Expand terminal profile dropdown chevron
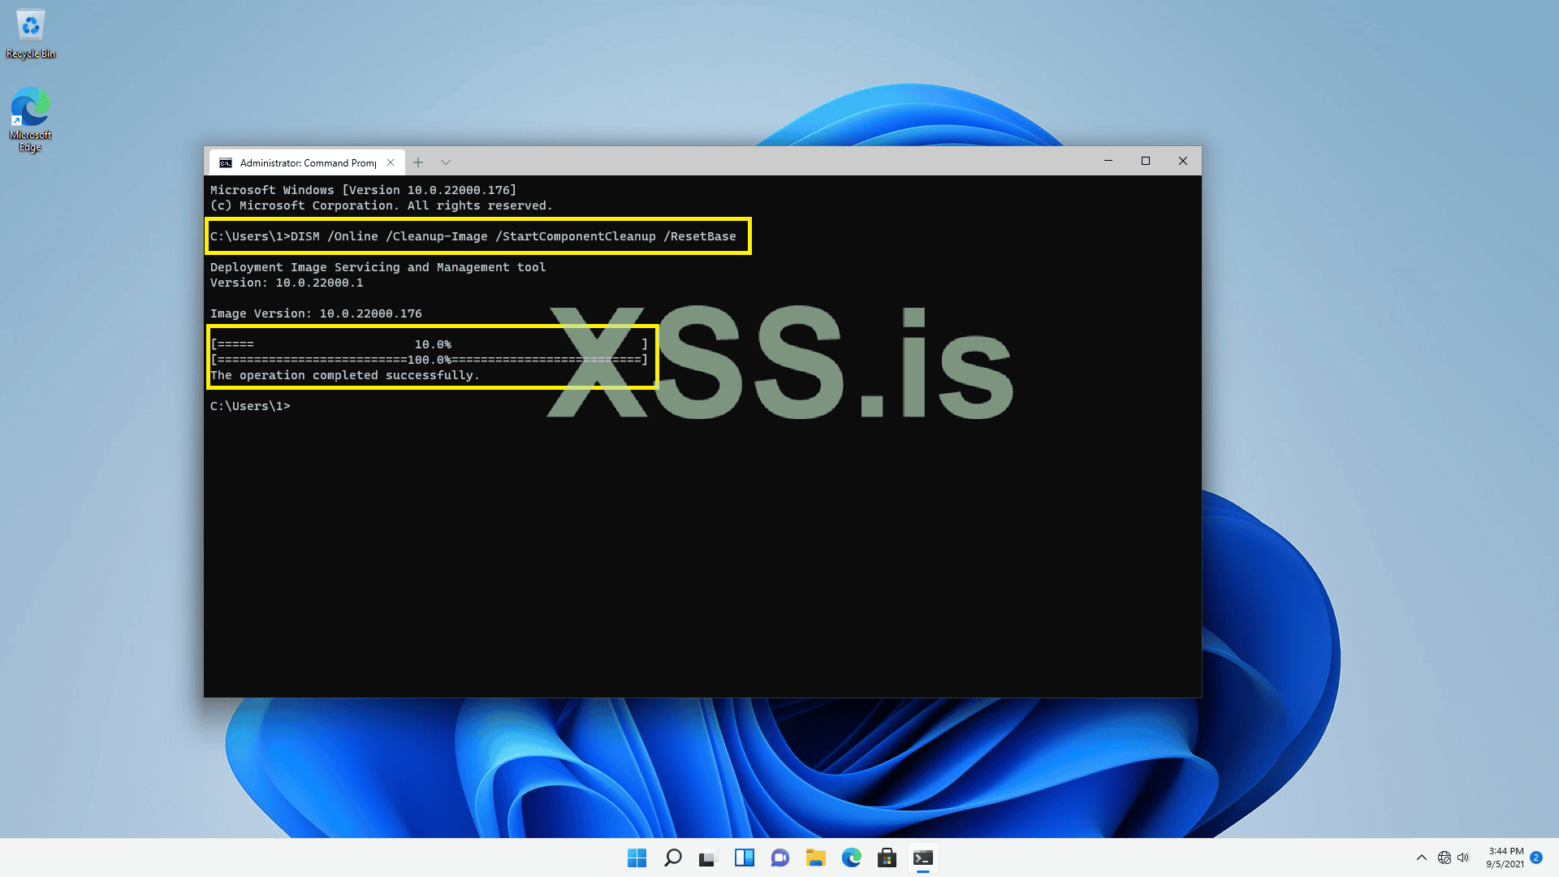The height and width of the screenshot is (877, 1559). (446, 162)
